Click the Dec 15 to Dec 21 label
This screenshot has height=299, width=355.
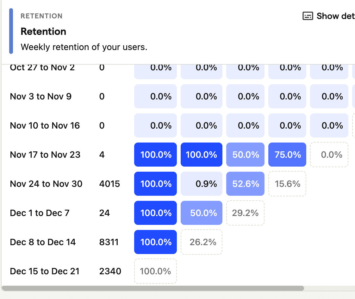point(45,271)
